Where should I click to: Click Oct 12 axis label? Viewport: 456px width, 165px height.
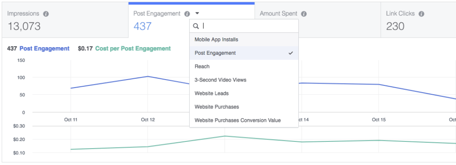click(148, 120)
